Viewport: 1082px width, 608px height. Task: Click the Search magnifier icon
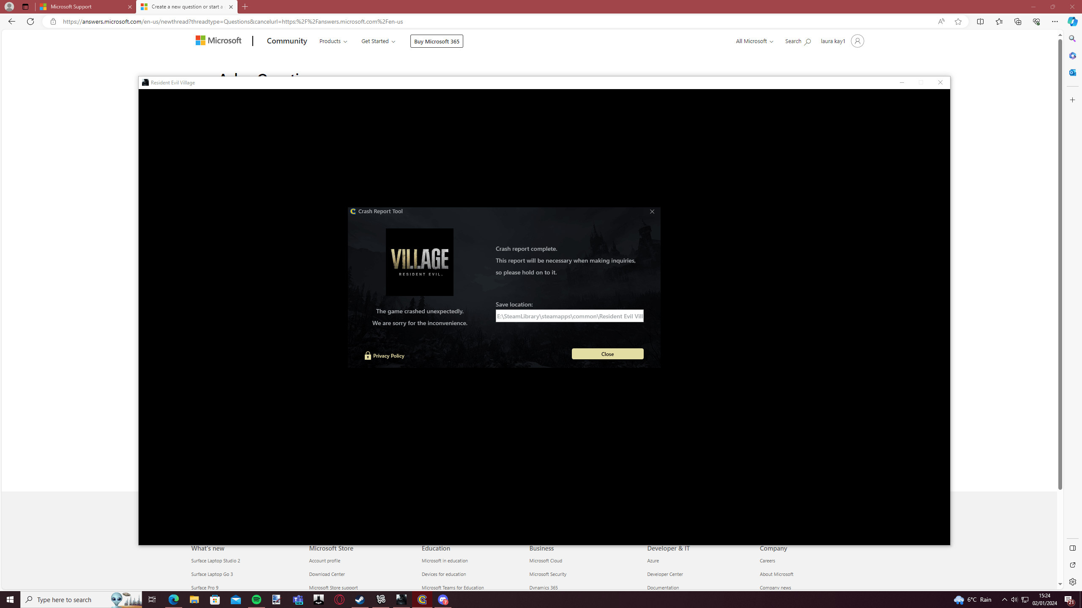pyautogui.click(x=808, y=41)
